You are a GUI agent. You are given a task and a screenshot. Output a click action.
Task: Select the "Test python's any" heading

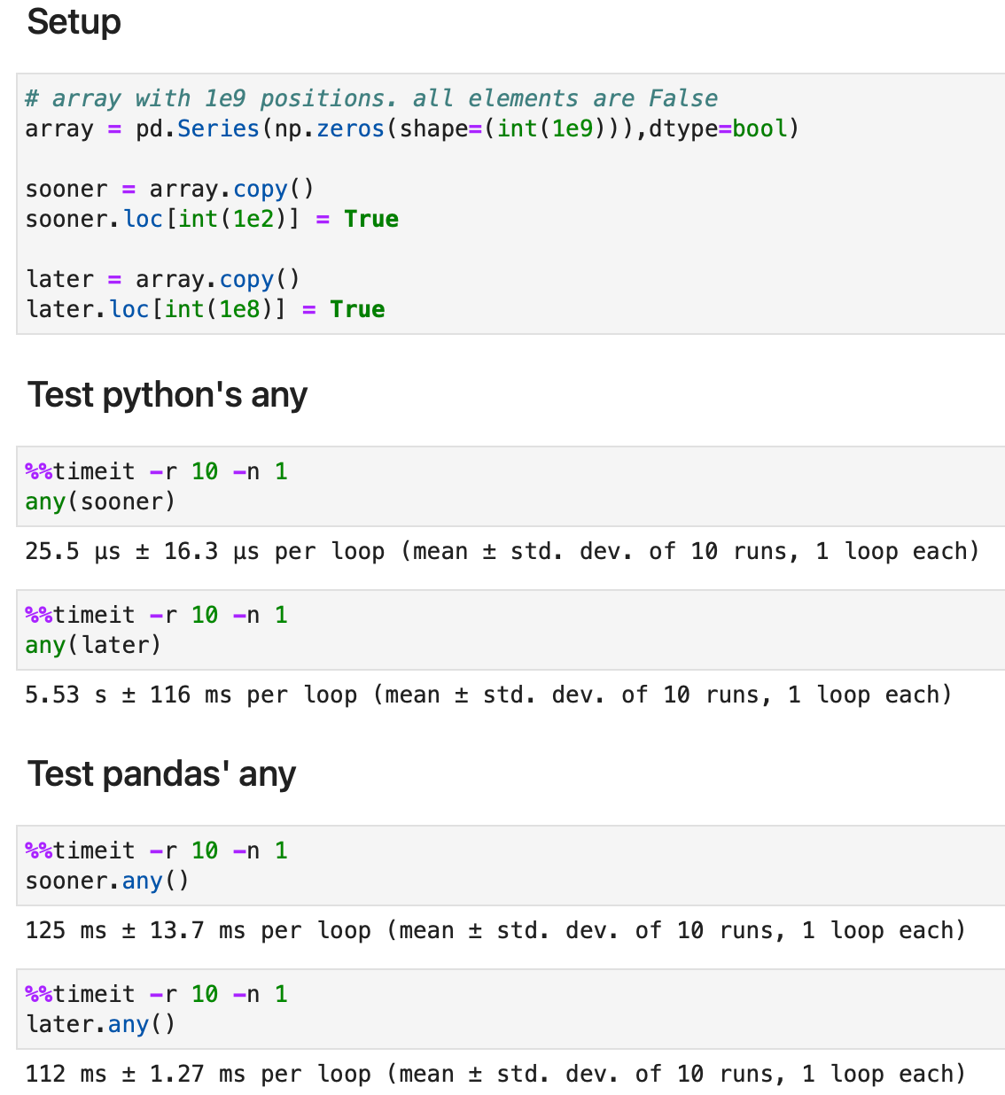[167, 394]
